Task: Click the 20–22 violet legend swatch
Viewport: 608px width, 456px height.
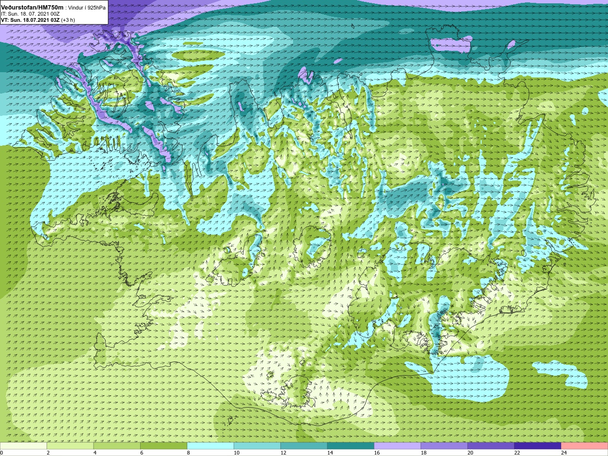Action: tap(491, 446)
